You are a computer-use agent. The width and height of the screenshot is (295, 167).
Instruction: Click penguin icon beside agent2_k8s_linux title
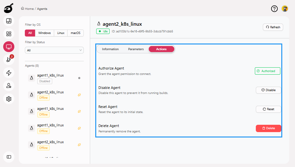click(x=98, y=24)
